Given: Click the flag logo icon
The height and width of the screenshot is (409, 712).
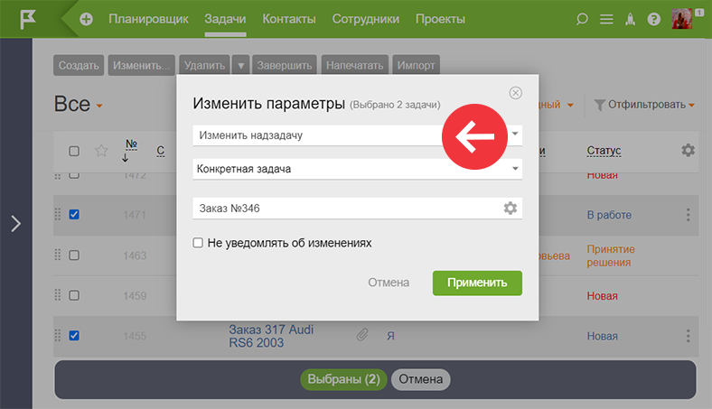Looking at the screenshot, I should (27, 20).
